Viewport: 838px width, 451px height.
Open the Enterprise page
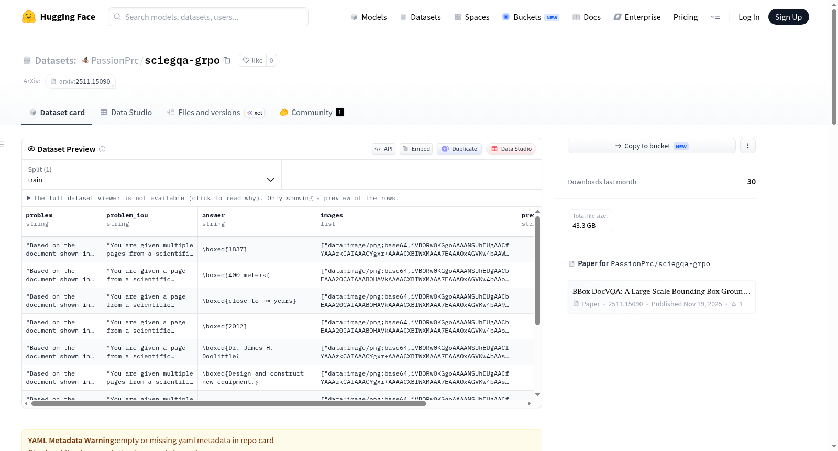[x=637, y=17]
